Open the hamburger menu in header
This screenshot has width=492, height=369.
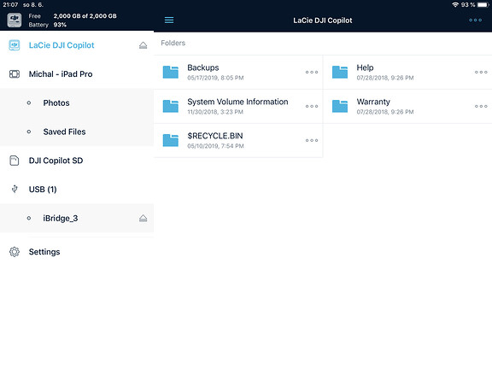pos(169,20)
